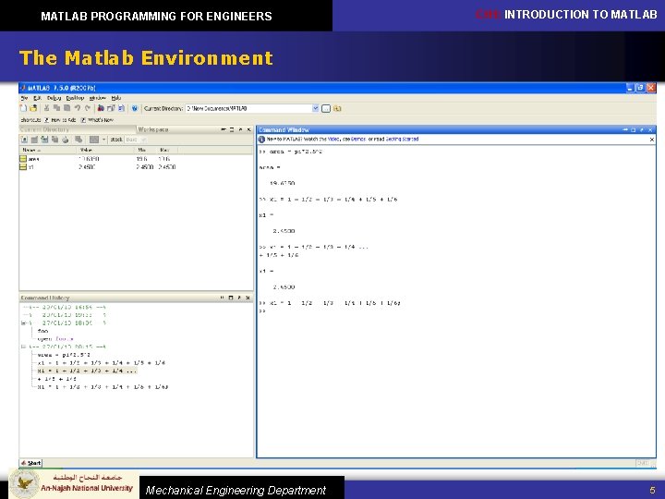This screenshot has width=665, height=499.
Task: Click the MATLAB Start button
Action: (x=31, y=463)
